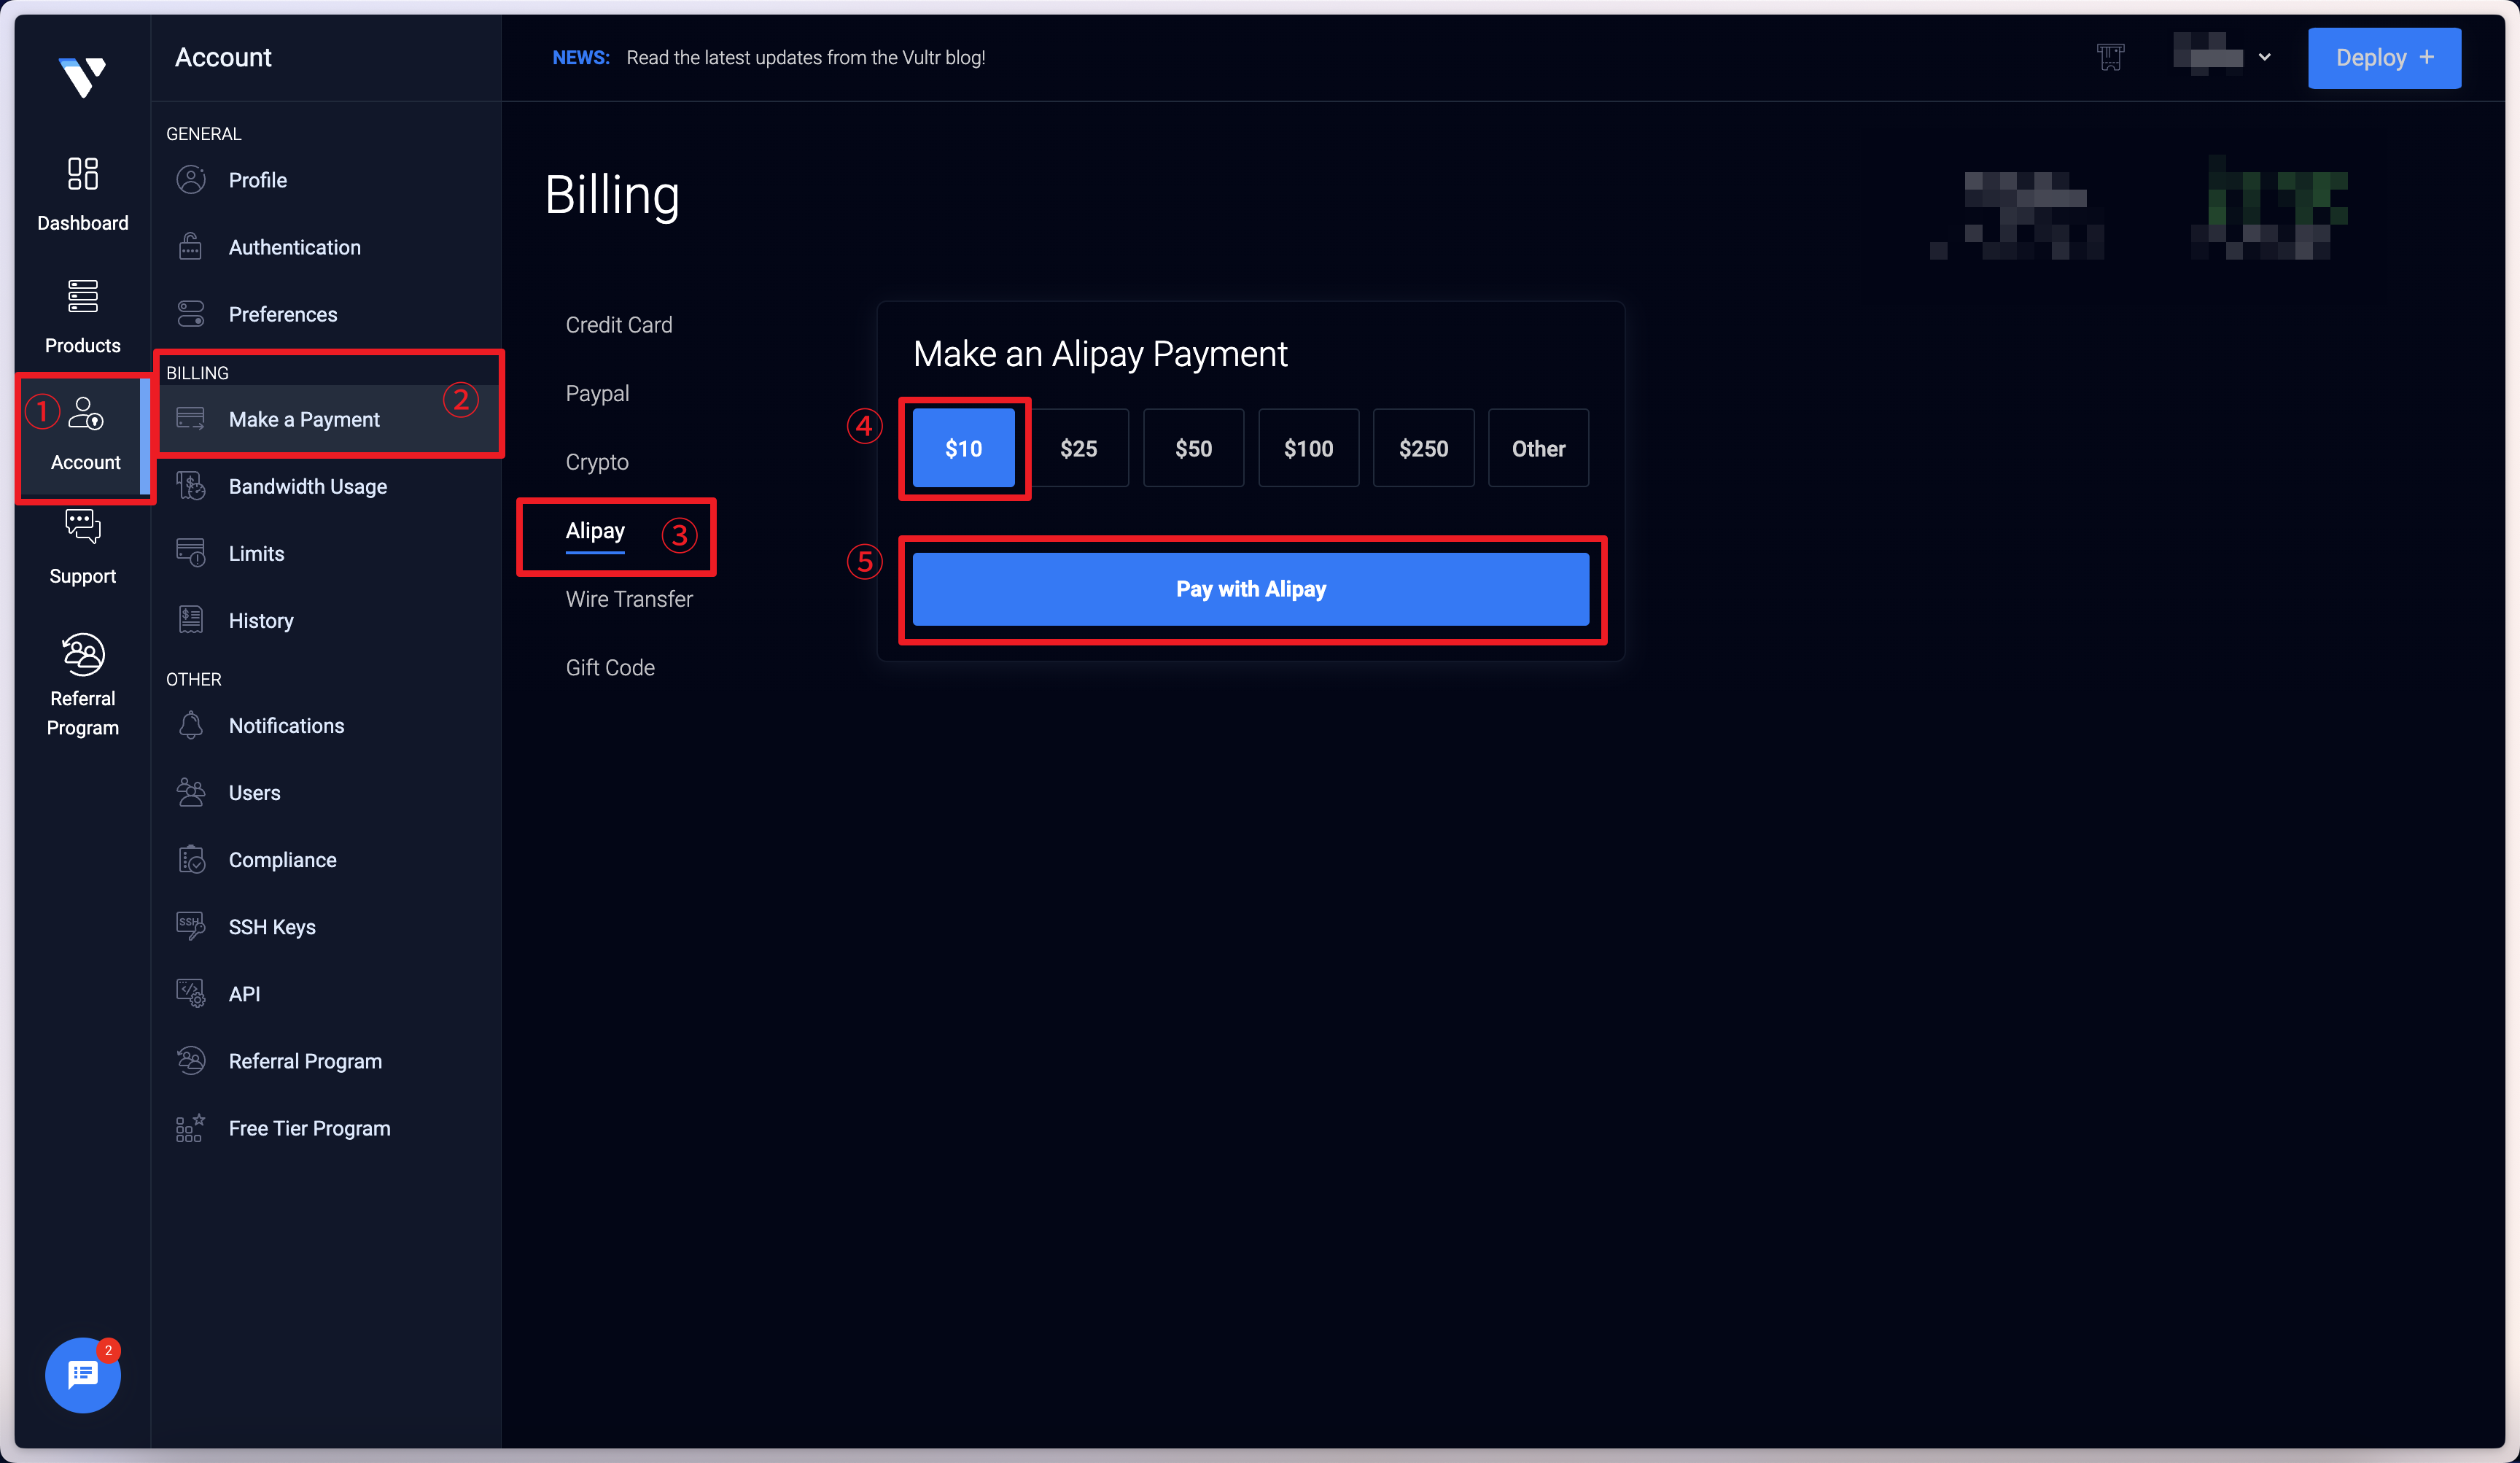Read the Vultr blog news link

click(805, 58)
